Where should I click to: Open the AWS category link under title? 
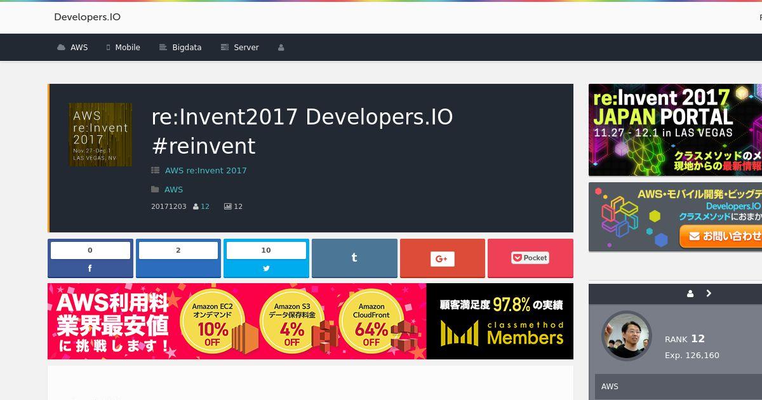[x=173, y=189]
